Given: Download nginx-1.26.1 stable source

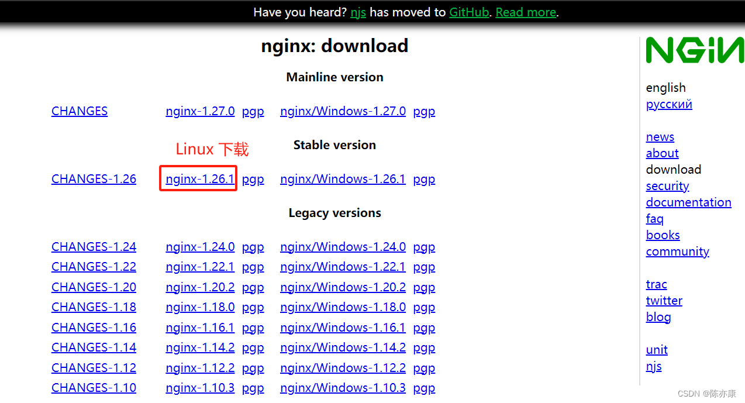Looking at the screenshot, I should click(200, 179).
